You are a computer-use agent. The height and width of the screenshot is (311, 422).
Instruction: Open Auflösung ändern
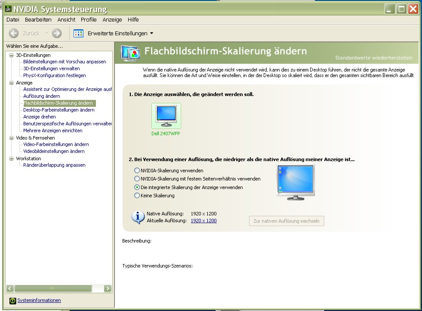point(42,96)
